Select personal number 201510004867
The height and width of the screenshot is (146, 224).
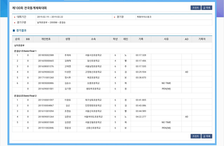(x=46, y=106)
